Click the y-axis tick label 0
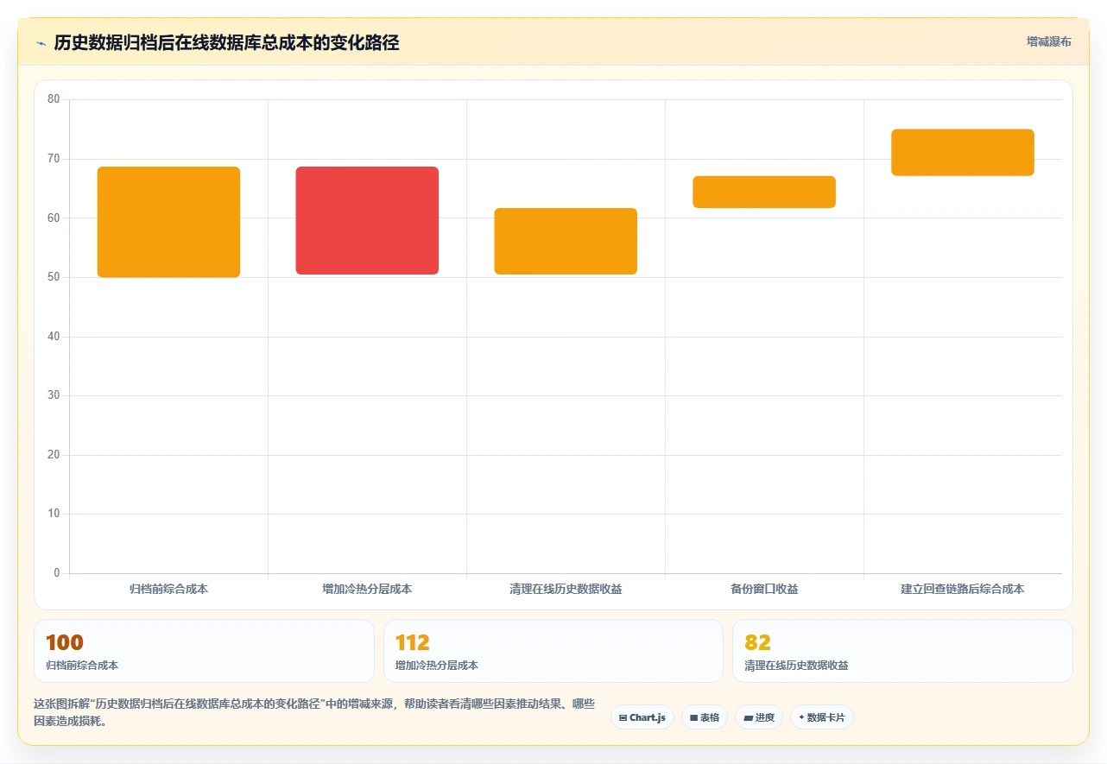 coord(57,573)
